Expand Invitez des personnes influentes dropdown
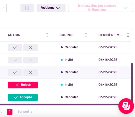135x117 pixels. [101, 8]
